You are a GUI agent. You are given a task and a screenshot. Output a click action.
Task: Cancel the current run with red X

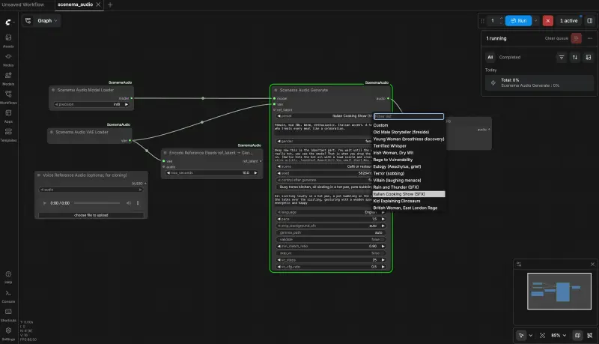coord(547,21)
